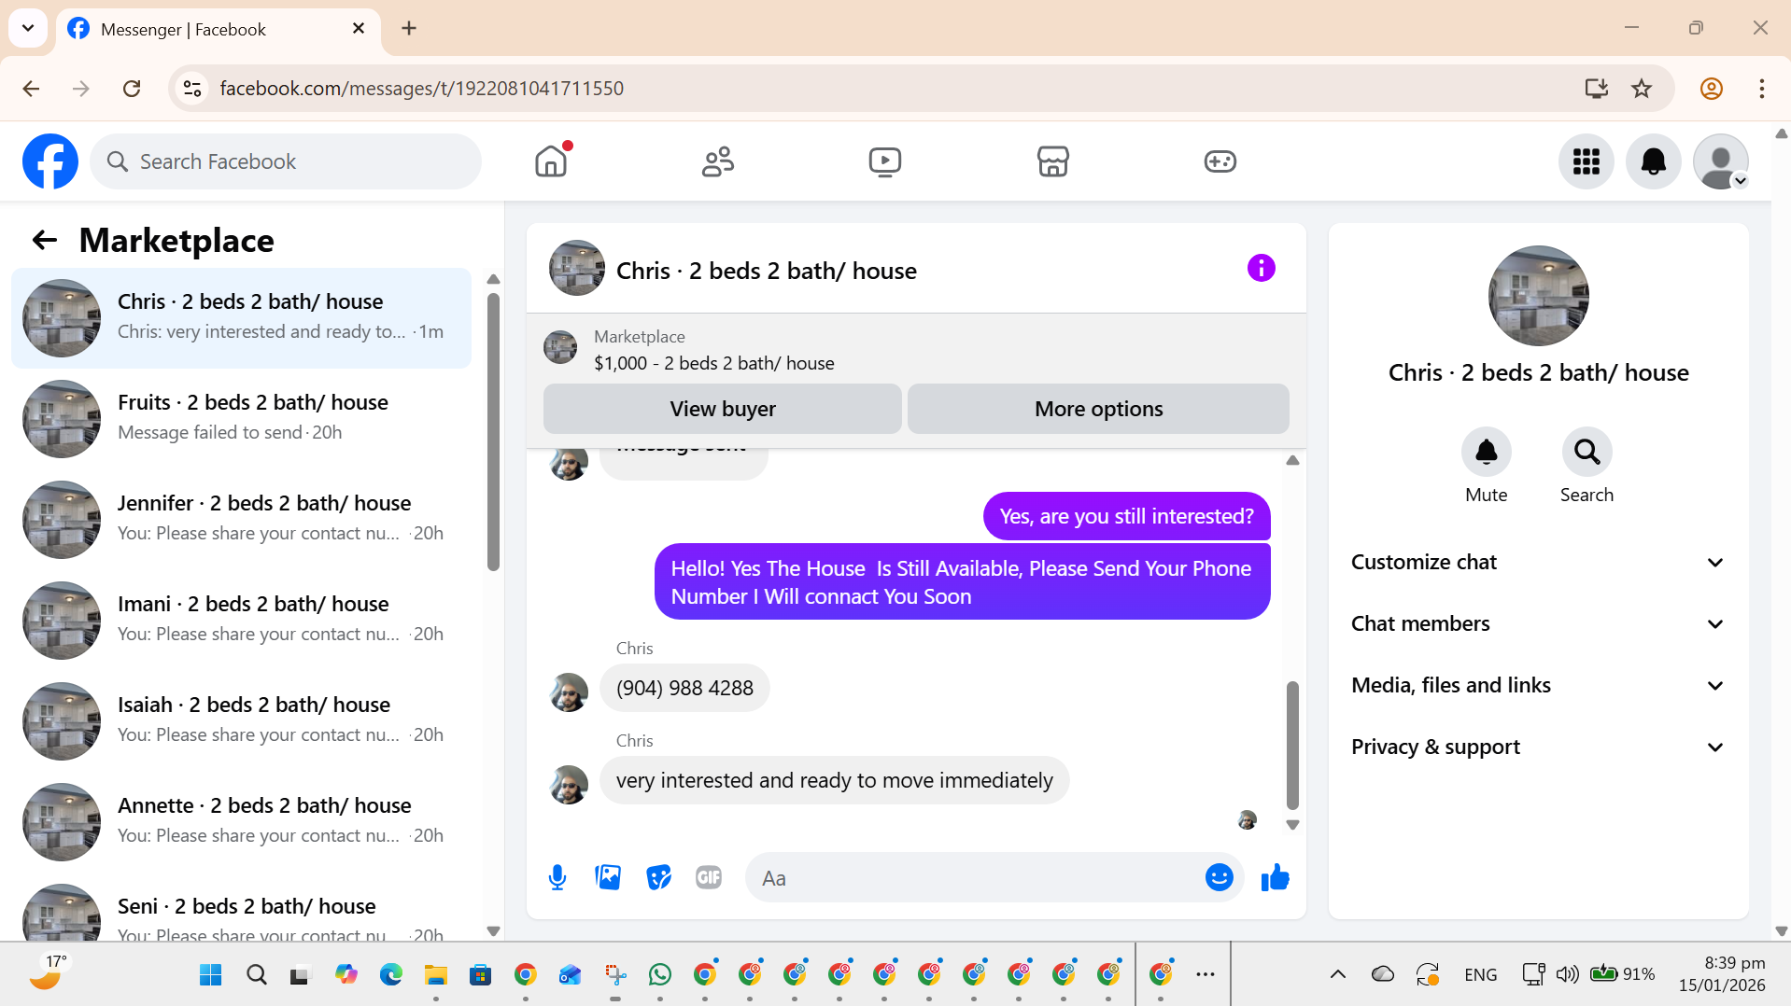This screenshot has height=1006, width=1791.
Task: Open Facebook notifications bell
Action: click(1653, 161)
